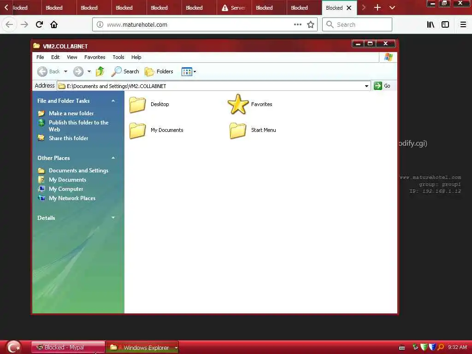Click the keyboard icon in system tray
Viewport: 472px width, 354px height.
[402, 348]
